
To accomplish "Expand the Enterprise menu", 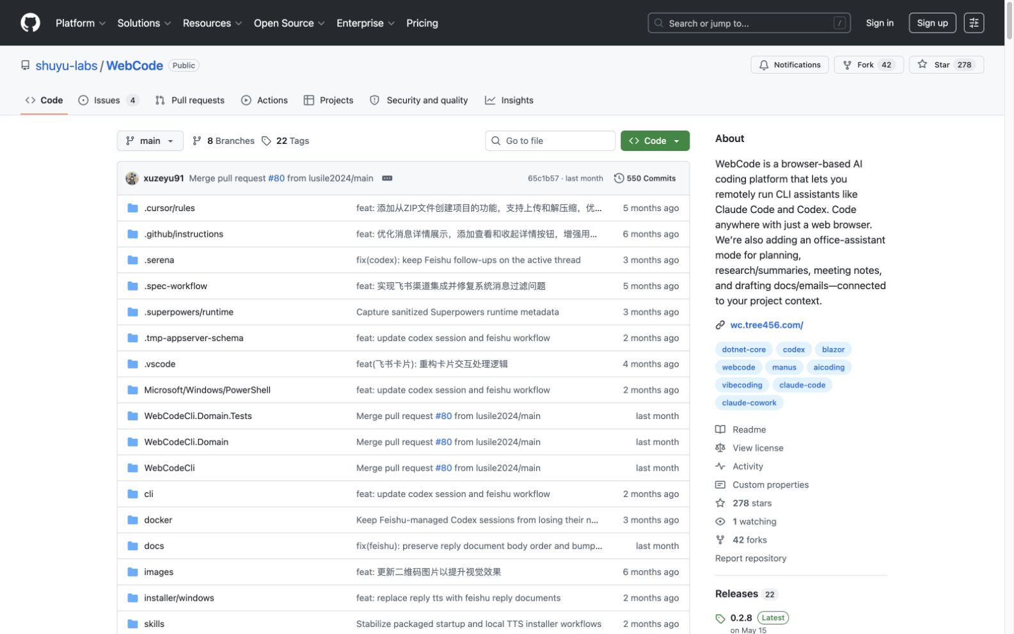I will (x=365, y=23).
